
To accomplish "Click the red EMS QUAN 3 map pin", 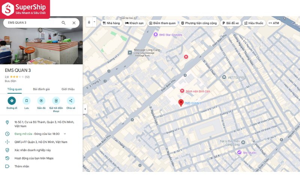I will pos(181,103).
